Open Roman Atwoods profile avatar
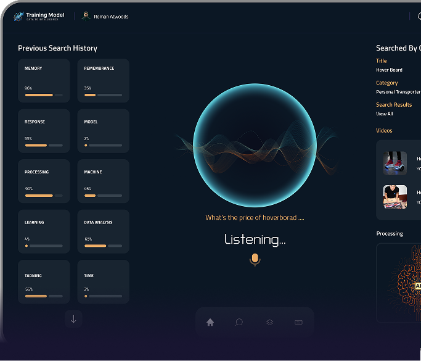 (86, 17)
